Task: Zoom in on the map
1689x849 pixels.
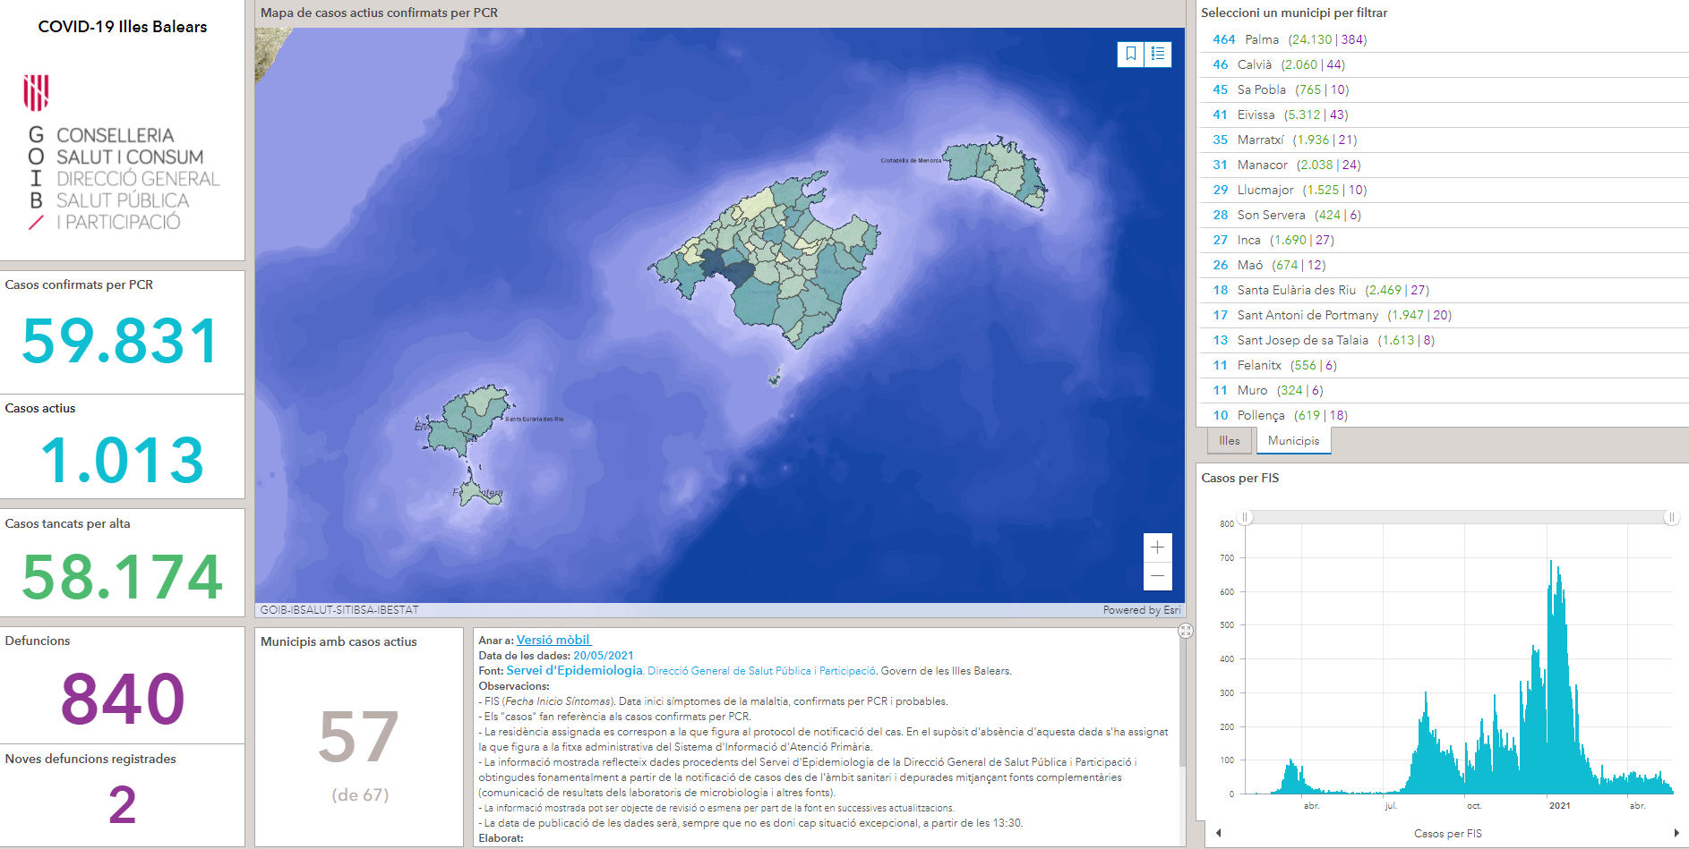Action: [x=1157, y=548]
